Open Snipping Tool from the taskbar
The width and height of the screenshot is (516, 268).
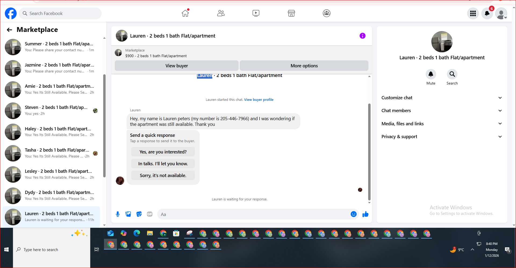[x=189, y=233]
